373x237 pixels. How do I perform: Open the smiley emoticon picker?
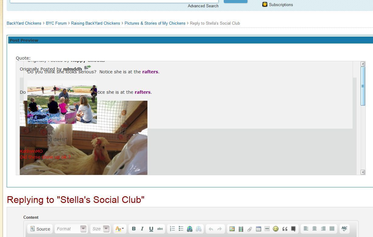point(276,229)
